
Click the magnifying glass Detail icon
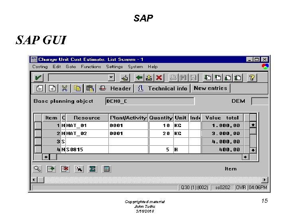(x=37, y=169)
